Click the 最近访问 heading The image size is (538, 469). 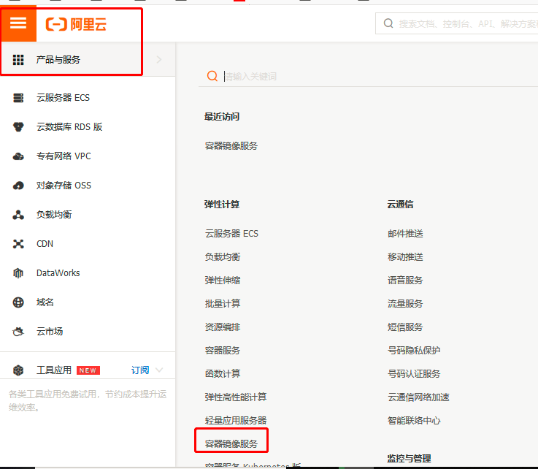[x=222, y=117]
